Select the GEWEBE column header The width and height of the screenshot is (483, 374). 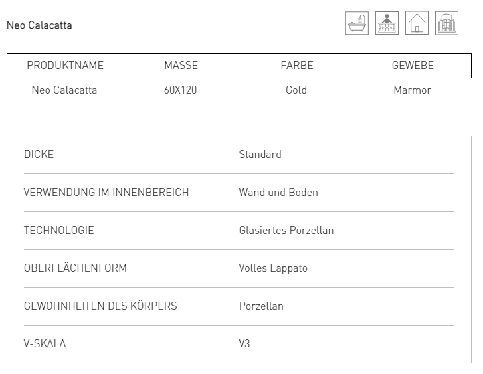click(x=413, y=65)
